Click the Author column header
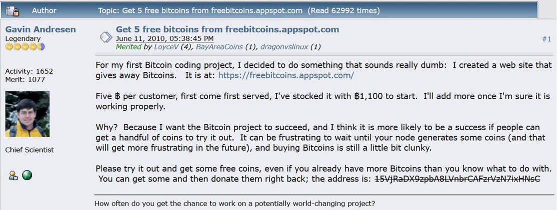Image resolution: width=557 pixels, height=210 pixels. pyautogui.click(x=44, y=10)
